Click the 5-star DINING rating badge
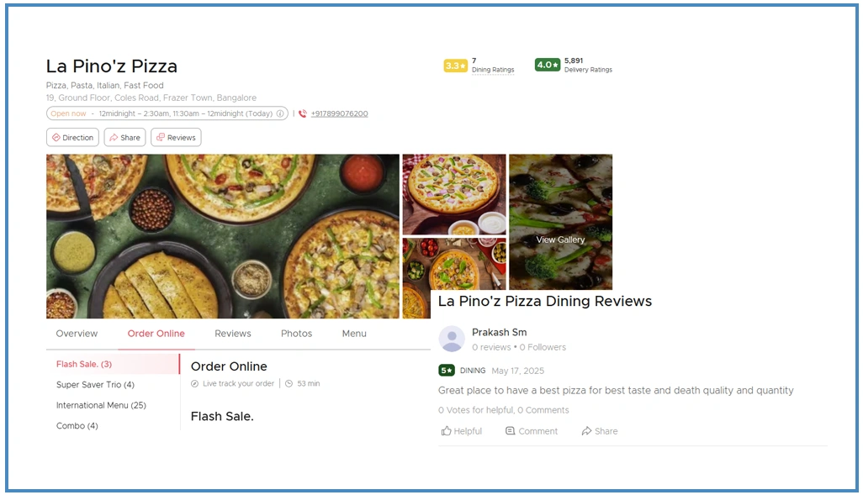 click(x=447, y=371)
